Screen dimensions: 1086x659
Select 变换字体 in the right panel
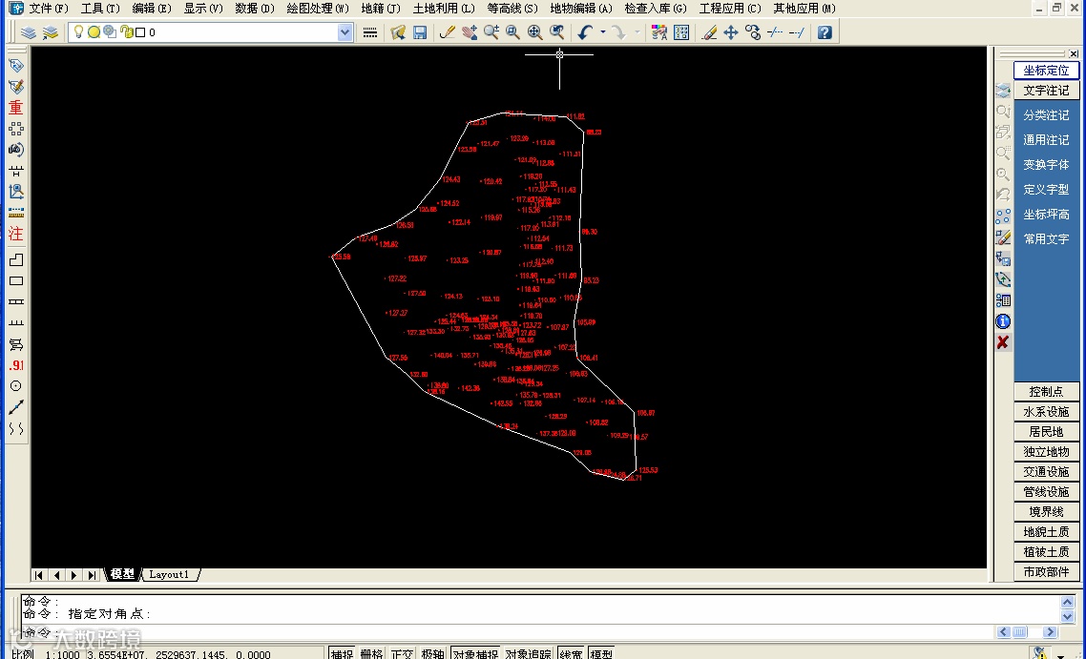tap(1046, 165)
